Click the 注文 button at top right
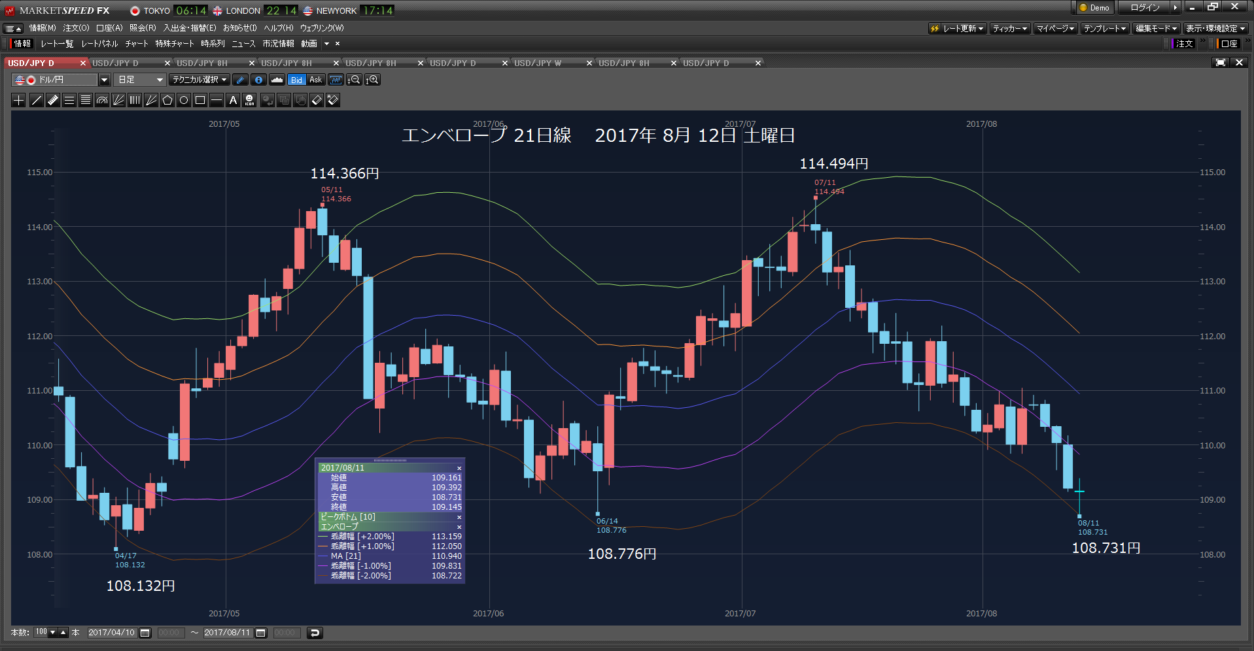Image resolution: width=1254 pixels, height=651 pixels. click(1184, 44)
